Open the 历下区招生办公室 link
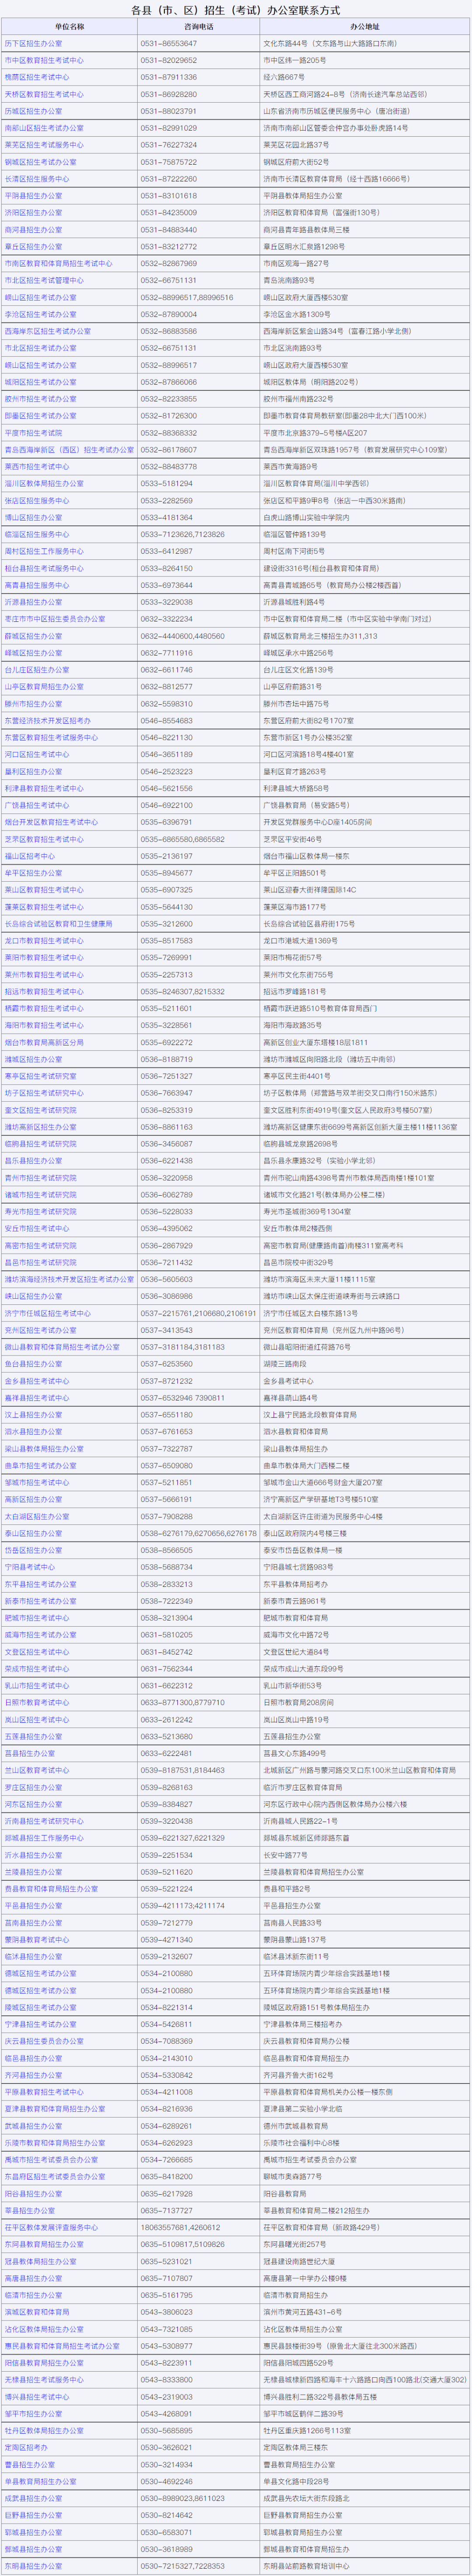The width and height of the screenshot is (472, 2576). (33, 44)
